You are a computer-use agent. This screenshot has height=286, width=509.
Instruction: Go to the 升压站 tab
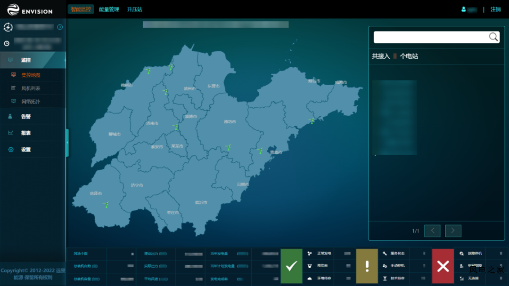[x=135, y=9]
